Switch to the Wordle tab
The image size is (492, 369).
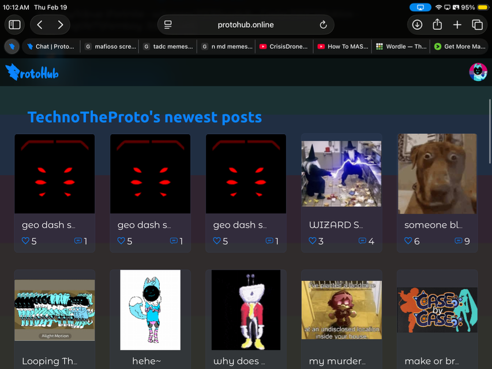point(400,47)
